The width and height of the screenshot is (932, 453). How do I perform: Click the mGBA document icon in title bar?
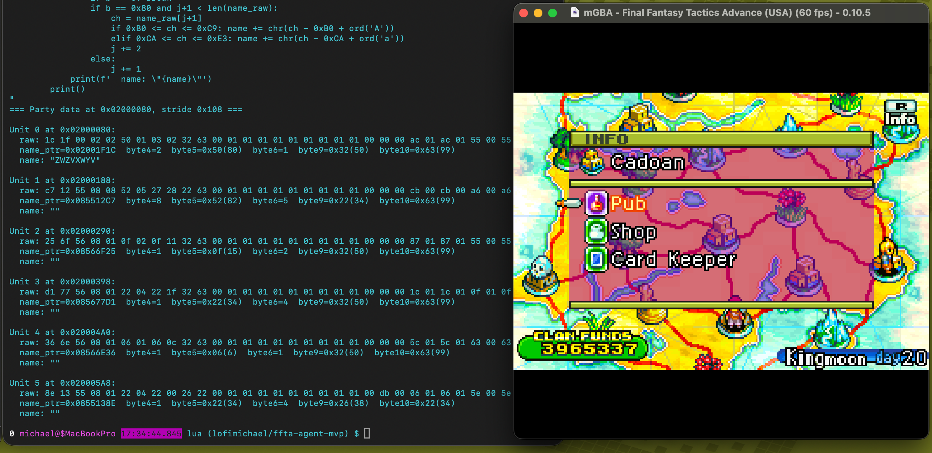(x=574, y=13)
